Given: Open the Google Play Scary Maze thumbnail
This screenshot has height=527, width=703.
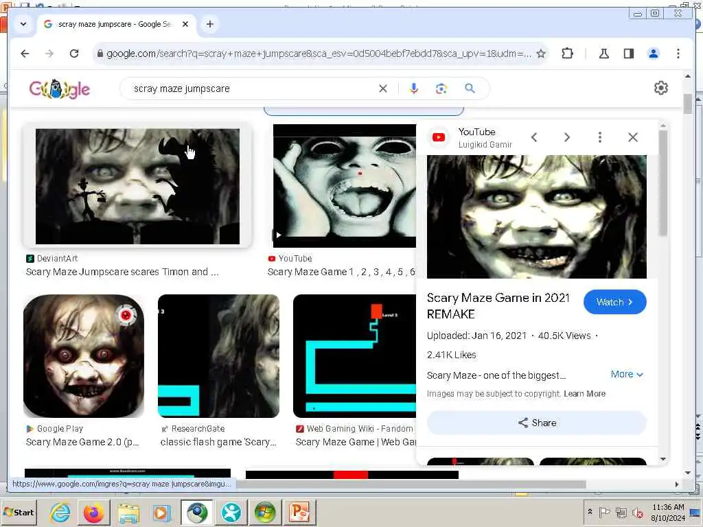Looking at the screenshot, I should click(x=84, y=356).
